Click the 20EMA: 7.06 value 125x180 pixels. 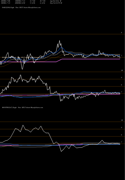(5, 1)
